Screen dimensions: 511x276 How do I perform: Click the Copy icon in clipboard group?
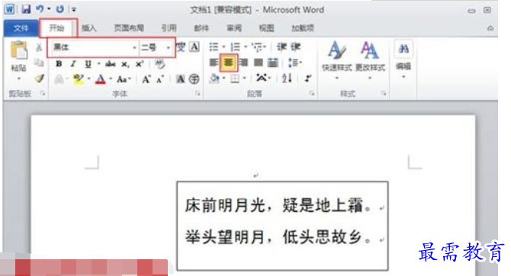39,63
